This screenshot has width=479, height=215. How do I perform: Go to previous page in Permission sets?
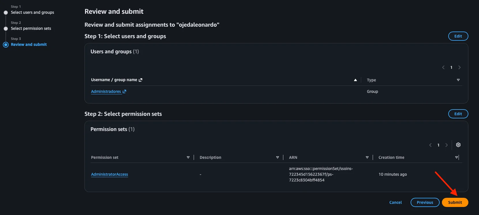coord(430,145)
